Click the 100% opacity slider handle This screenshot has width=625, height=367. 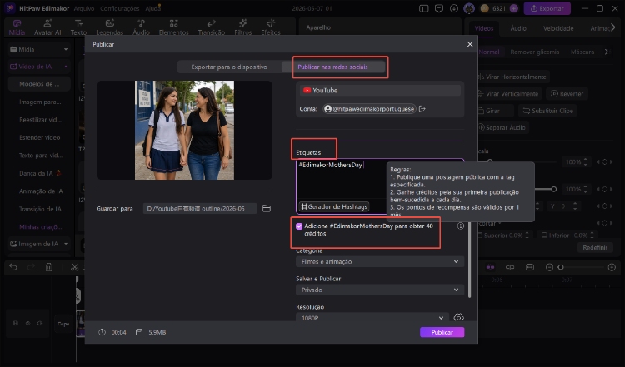(x=553, y=189)
